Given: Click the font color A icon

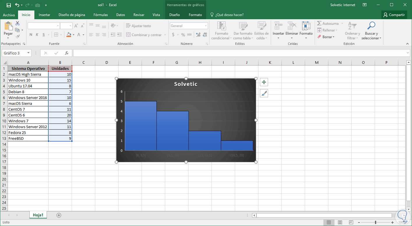Looking at the screenshot, I should [x=79, y=35].
